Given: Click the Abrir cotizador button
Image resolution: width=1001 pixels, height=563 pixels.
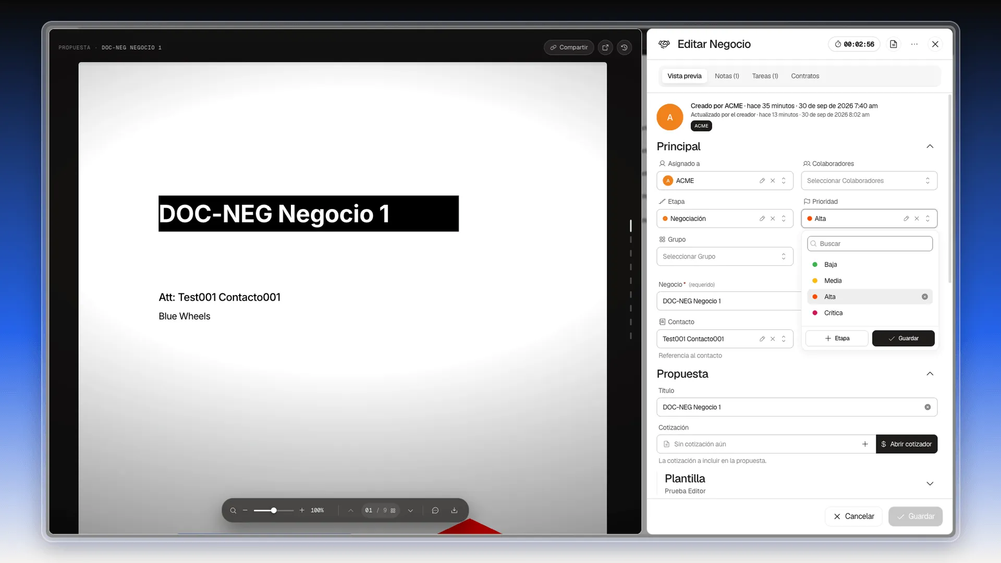Looking at the screenshot, I should [x=907, y=444].
